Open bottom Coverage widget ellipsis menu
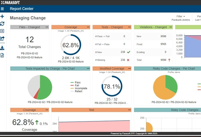 coord(47,110)
